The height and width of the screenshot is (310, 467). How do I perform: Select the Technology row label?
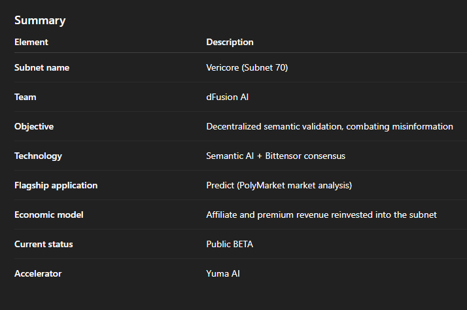click(38, 156)
